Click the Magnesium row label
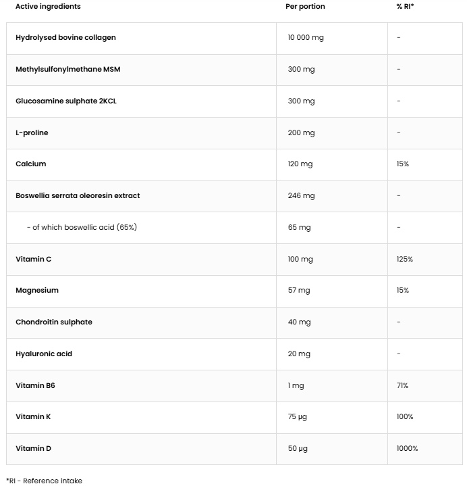Image resolution: width=467 pixels, height=486 pixels. (36, 290)
